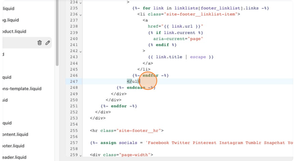Delete the selected file with trash icon
Viewport: 295px width, 161px height.
pyautogui.click(x=40, y=43)
